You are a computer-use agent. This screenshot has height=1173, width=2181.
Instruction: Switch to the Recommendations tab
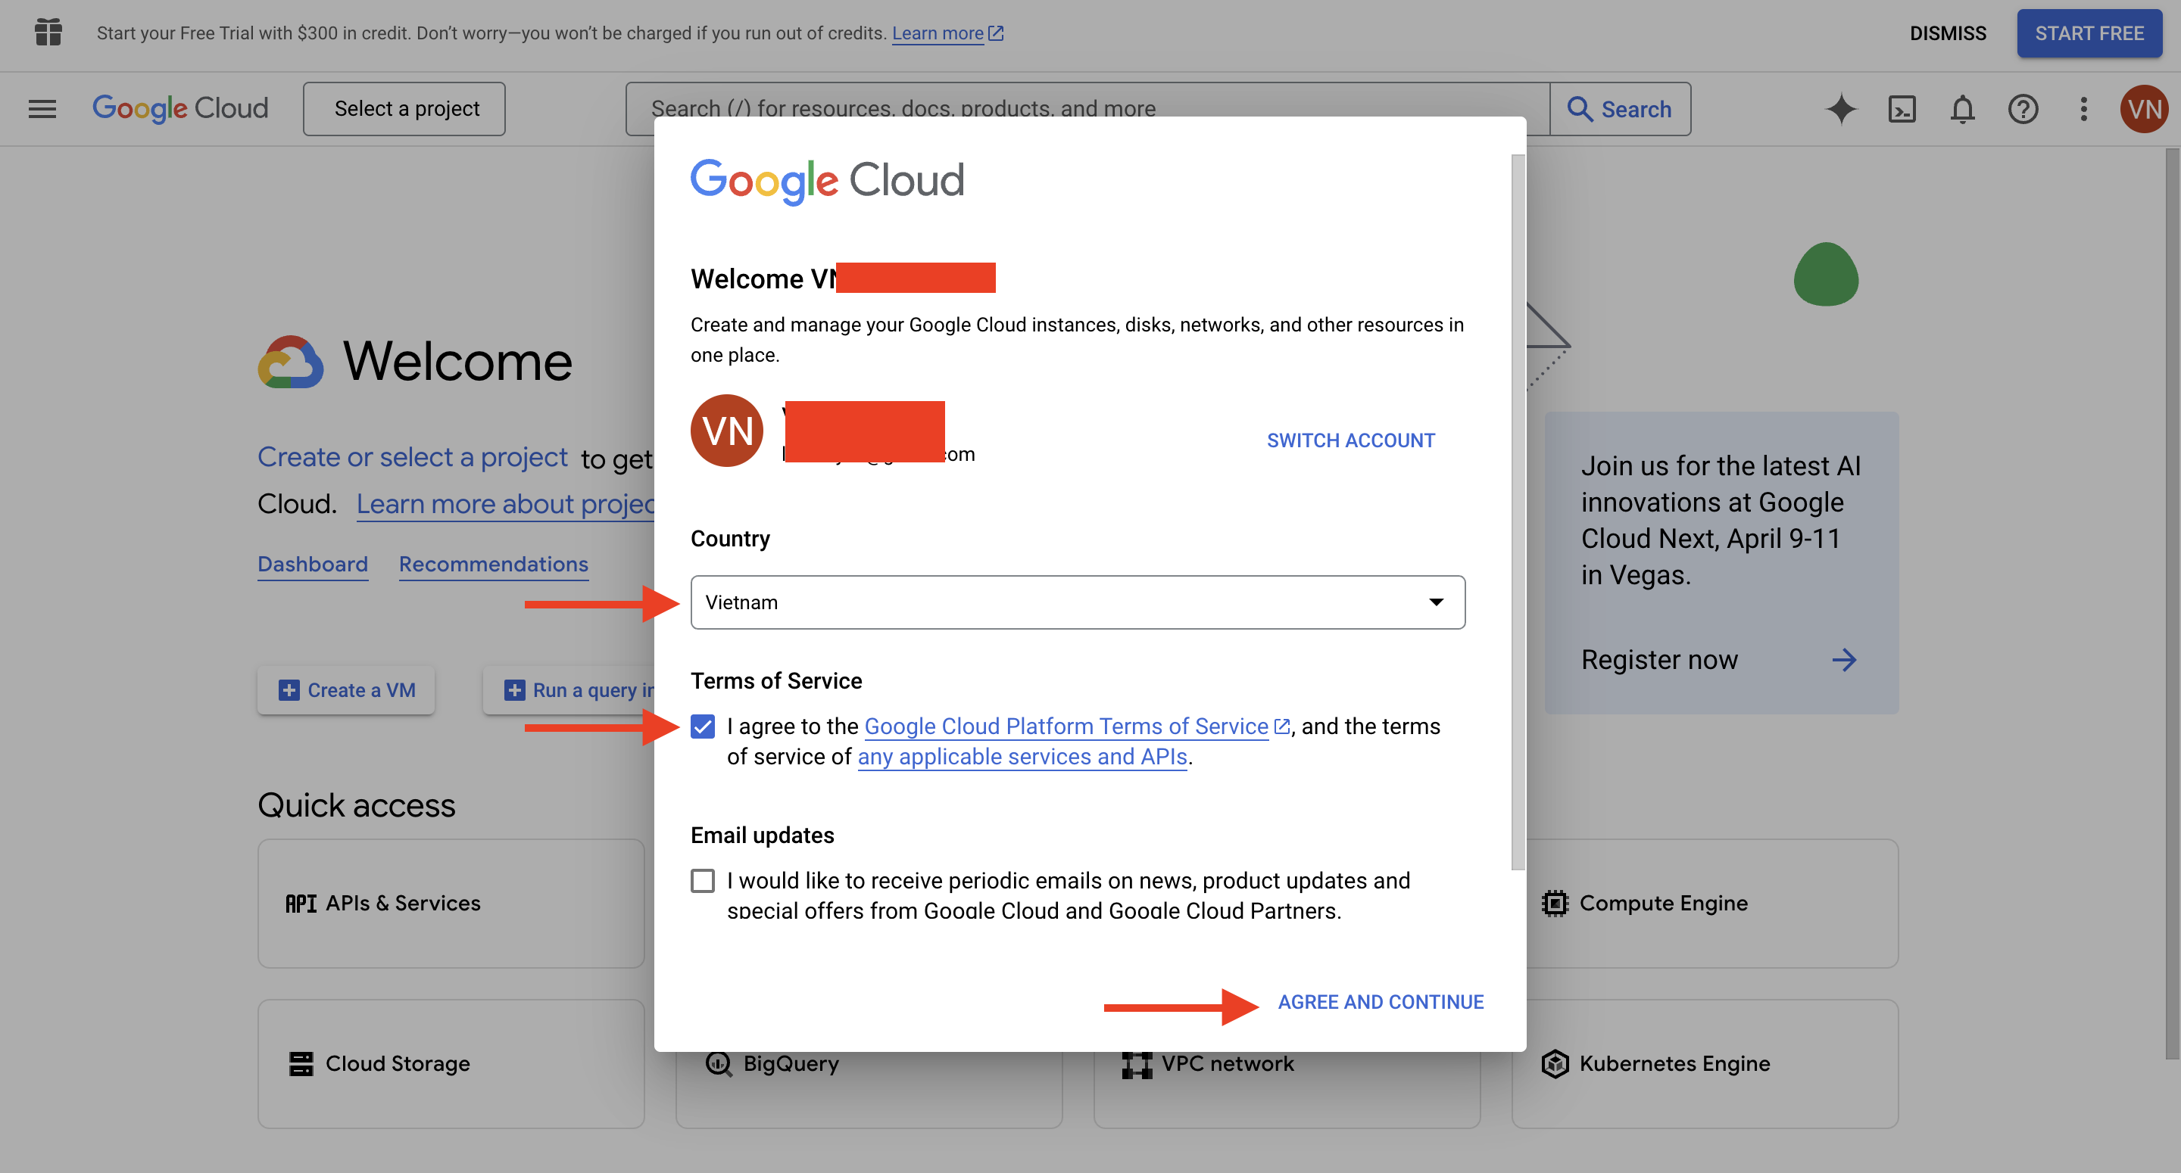(494, 565)
